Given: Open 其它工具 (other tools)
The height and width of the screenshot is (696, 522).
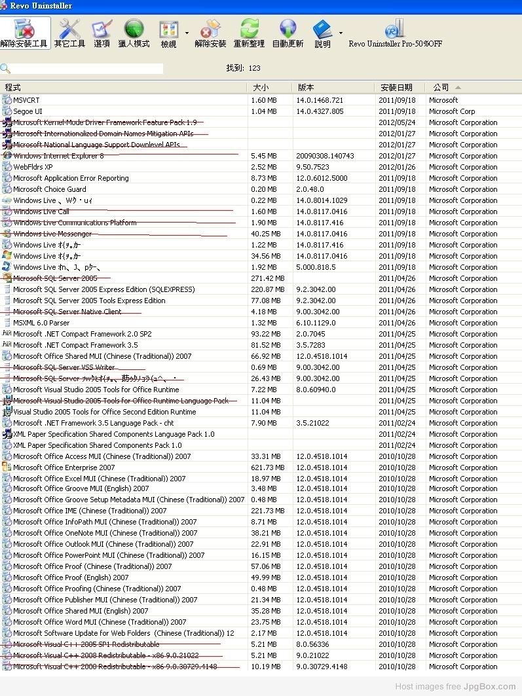Looking at the screenshot, I should pos(69,34).
